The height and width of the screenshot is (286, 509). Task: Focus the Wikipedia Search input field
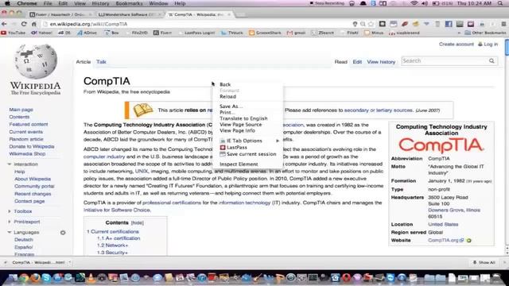[445, 60]
